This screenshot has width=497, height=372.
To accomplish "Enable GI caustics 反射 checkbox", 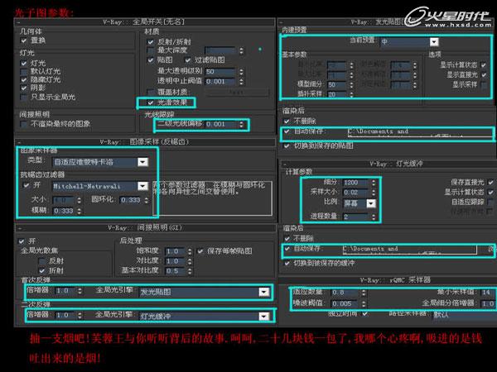I will coord(41,261).
